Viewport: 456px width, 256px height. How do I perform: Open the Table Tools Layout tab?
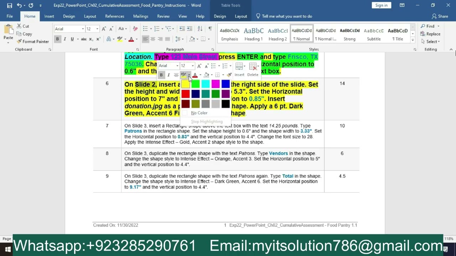(x=241, y=16)
